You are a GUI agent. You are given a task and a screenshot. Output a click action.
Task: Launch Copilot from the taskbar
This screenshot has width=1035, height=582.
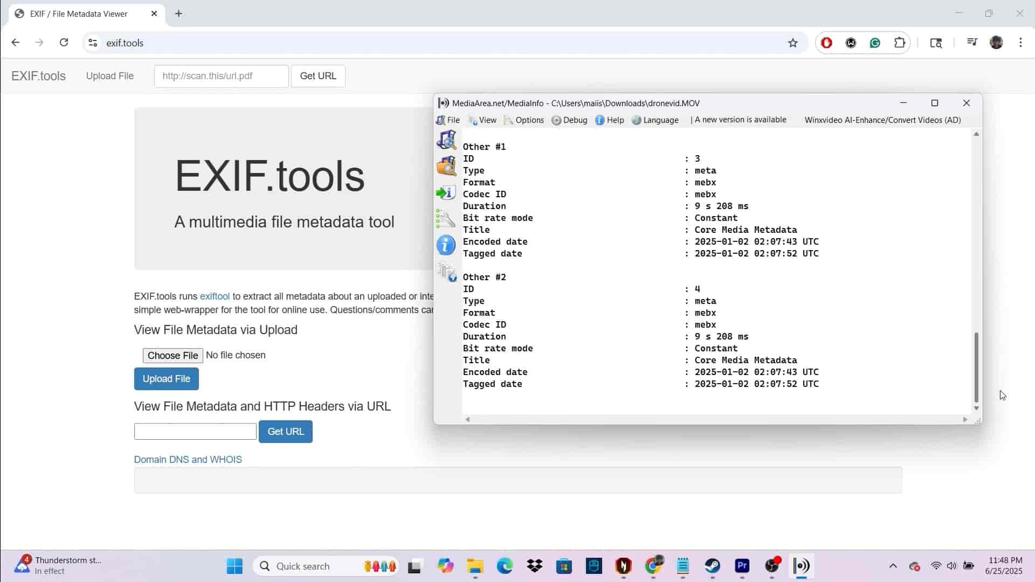[445, 566]
